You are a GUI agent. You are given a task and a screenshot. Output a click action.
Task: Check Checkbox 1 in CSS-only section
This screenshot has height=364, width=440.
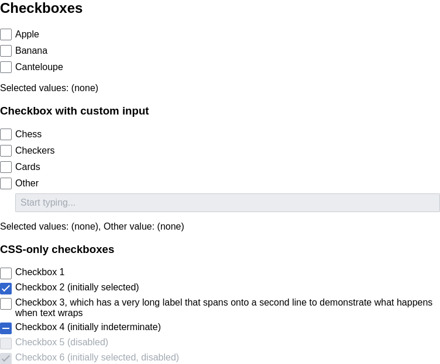click(x=6, y=273)
